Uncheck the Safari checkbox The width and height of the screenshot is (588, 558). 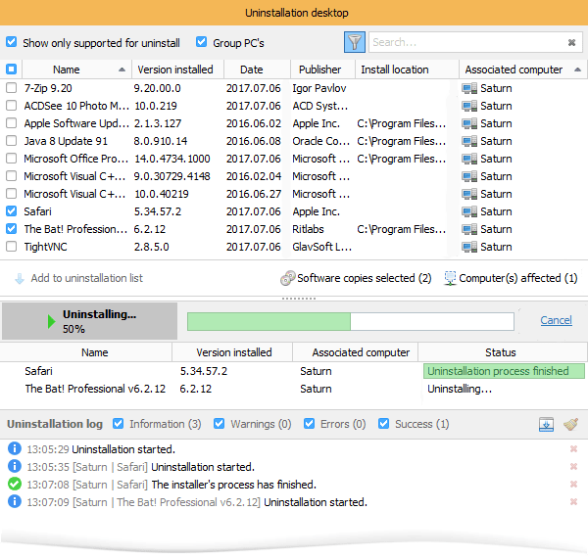11,211
